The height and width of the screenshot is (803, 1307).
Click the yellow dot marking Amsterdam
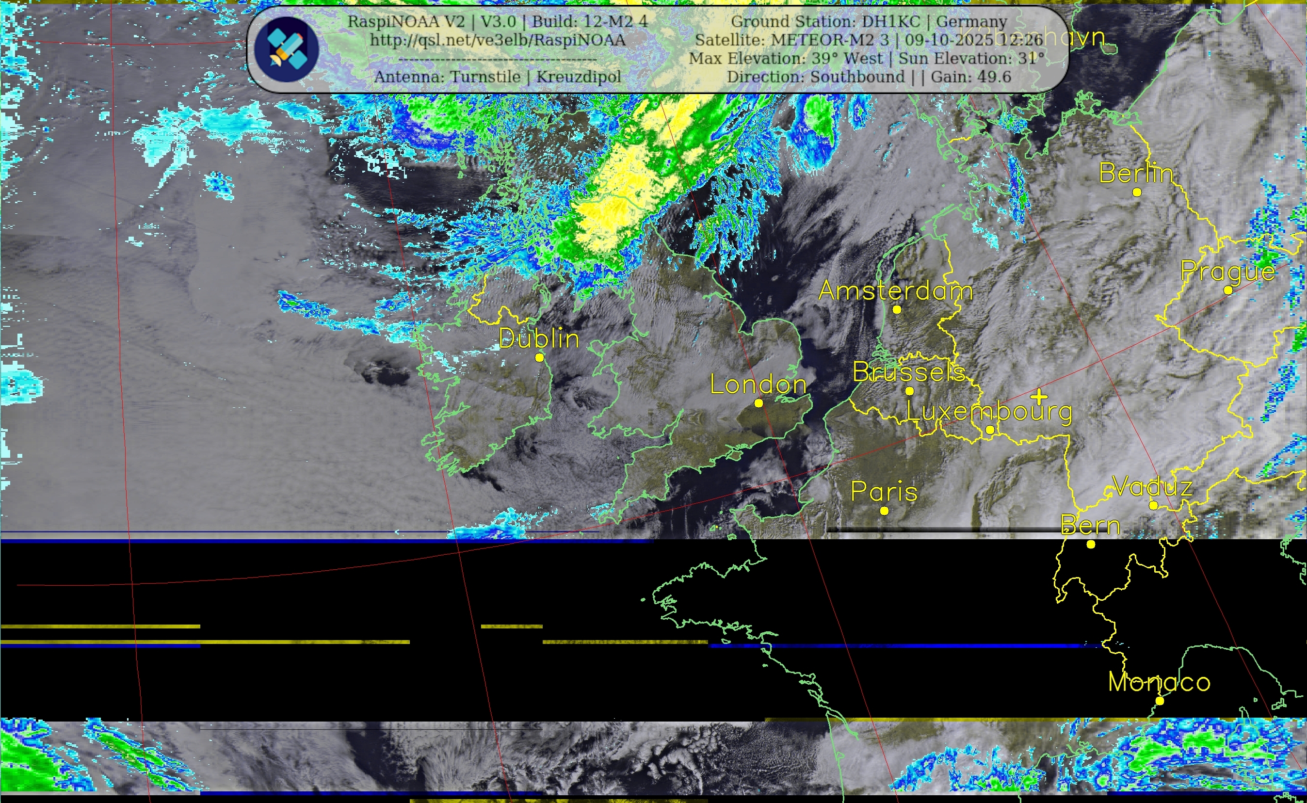[x=897, y=309]
